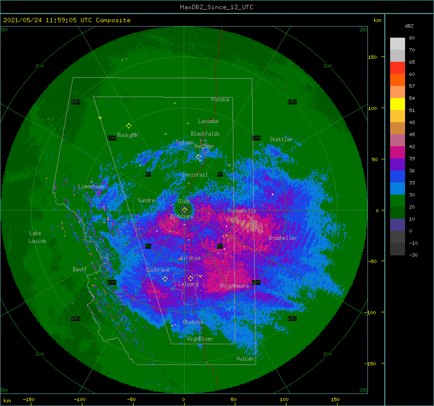Viewport: 434px width, 406px height.
Task: Click the Lacombe city label
Action: (208, 121)
